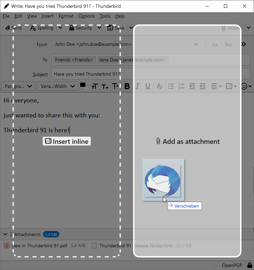
Task: Select the Friends recipient pill
Action: point(74,60)
